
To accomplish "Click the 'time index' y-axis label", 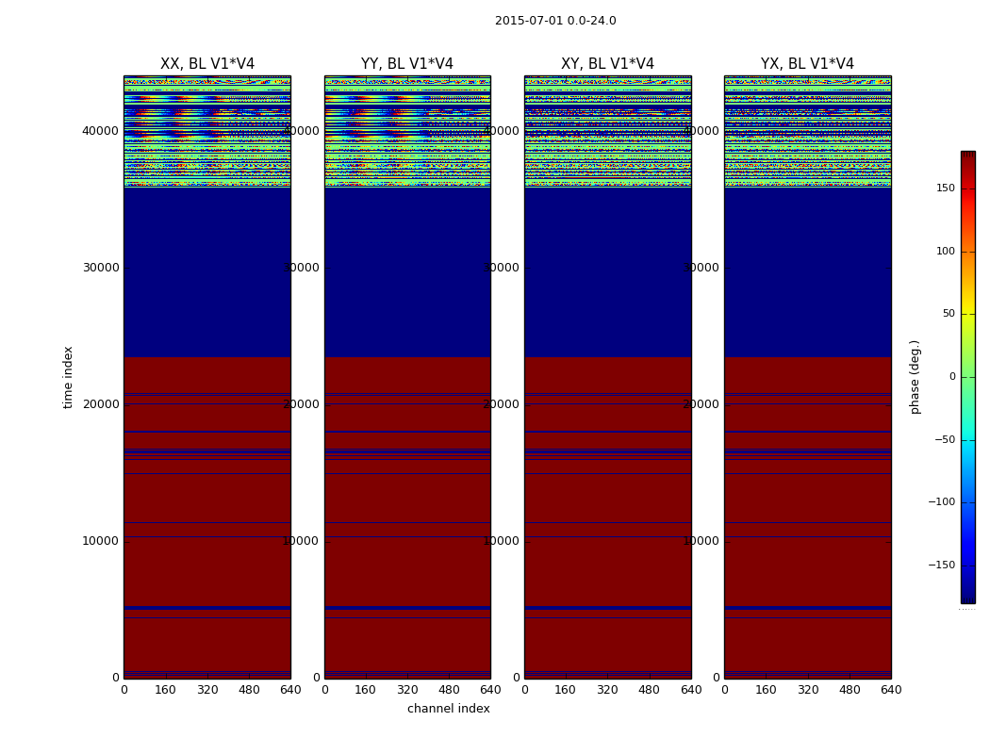I will coord(68,377).
